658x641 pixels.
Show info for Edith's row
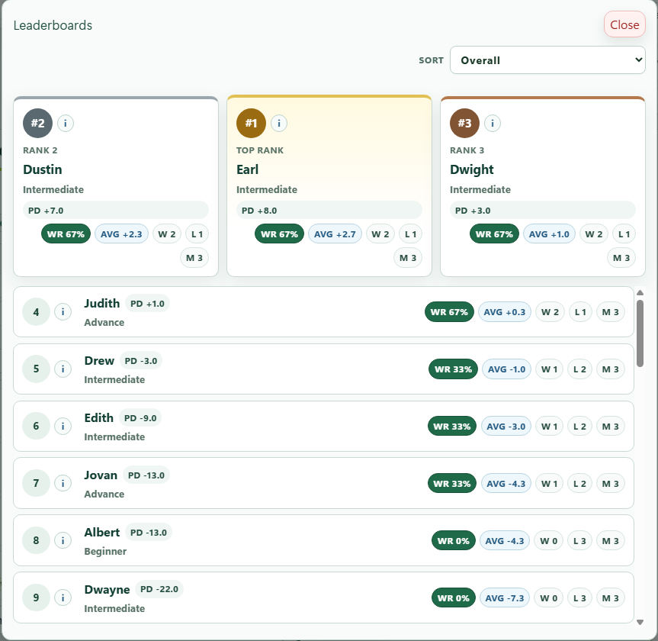63,426
